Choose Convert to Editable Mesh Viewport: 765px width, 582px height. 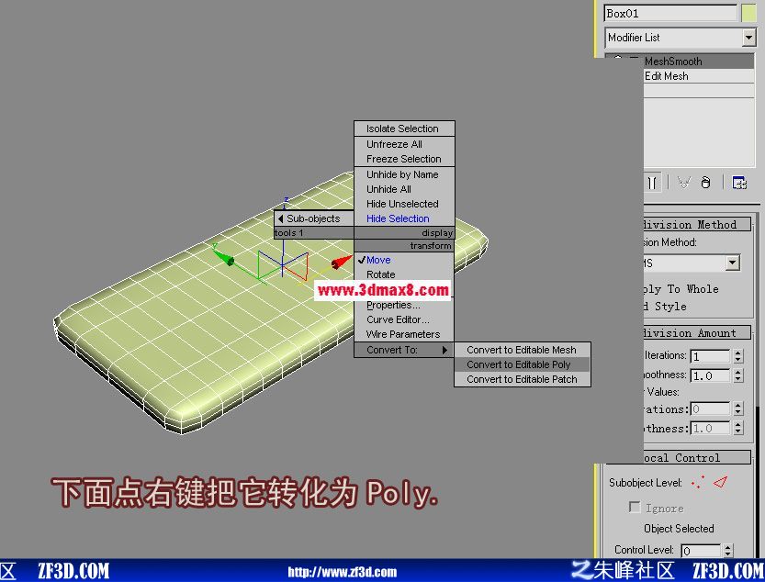tap(522, 350)
